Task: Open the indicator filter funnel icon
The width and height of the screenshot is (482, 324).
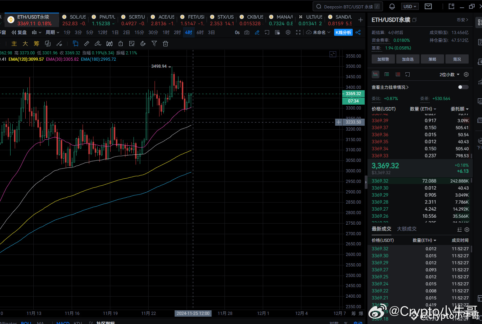Action: point(154,44)
